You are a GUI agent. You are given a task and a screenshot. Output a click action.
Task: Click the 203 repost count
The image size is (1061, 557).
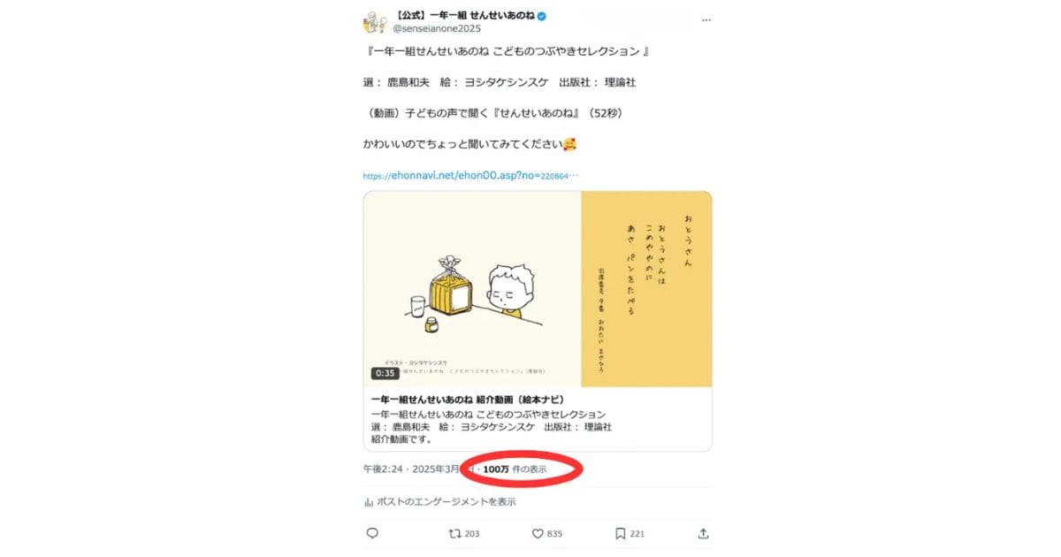[472, 534]
